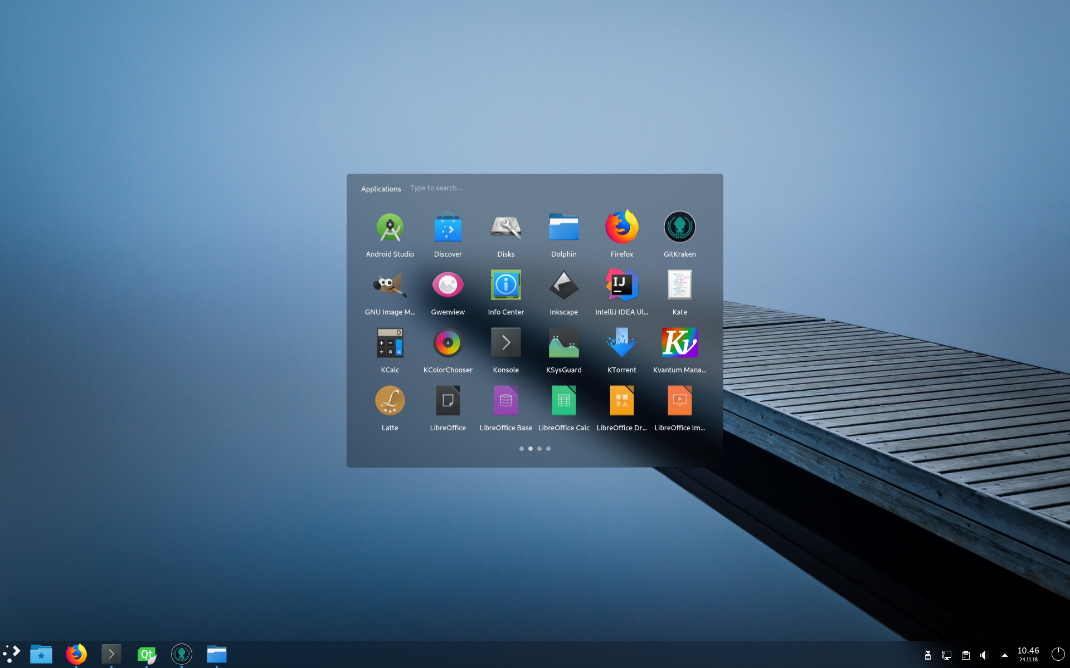Screen dimensions: 1070x668
Task: Open Kate text editor
Action: point(680,292)
